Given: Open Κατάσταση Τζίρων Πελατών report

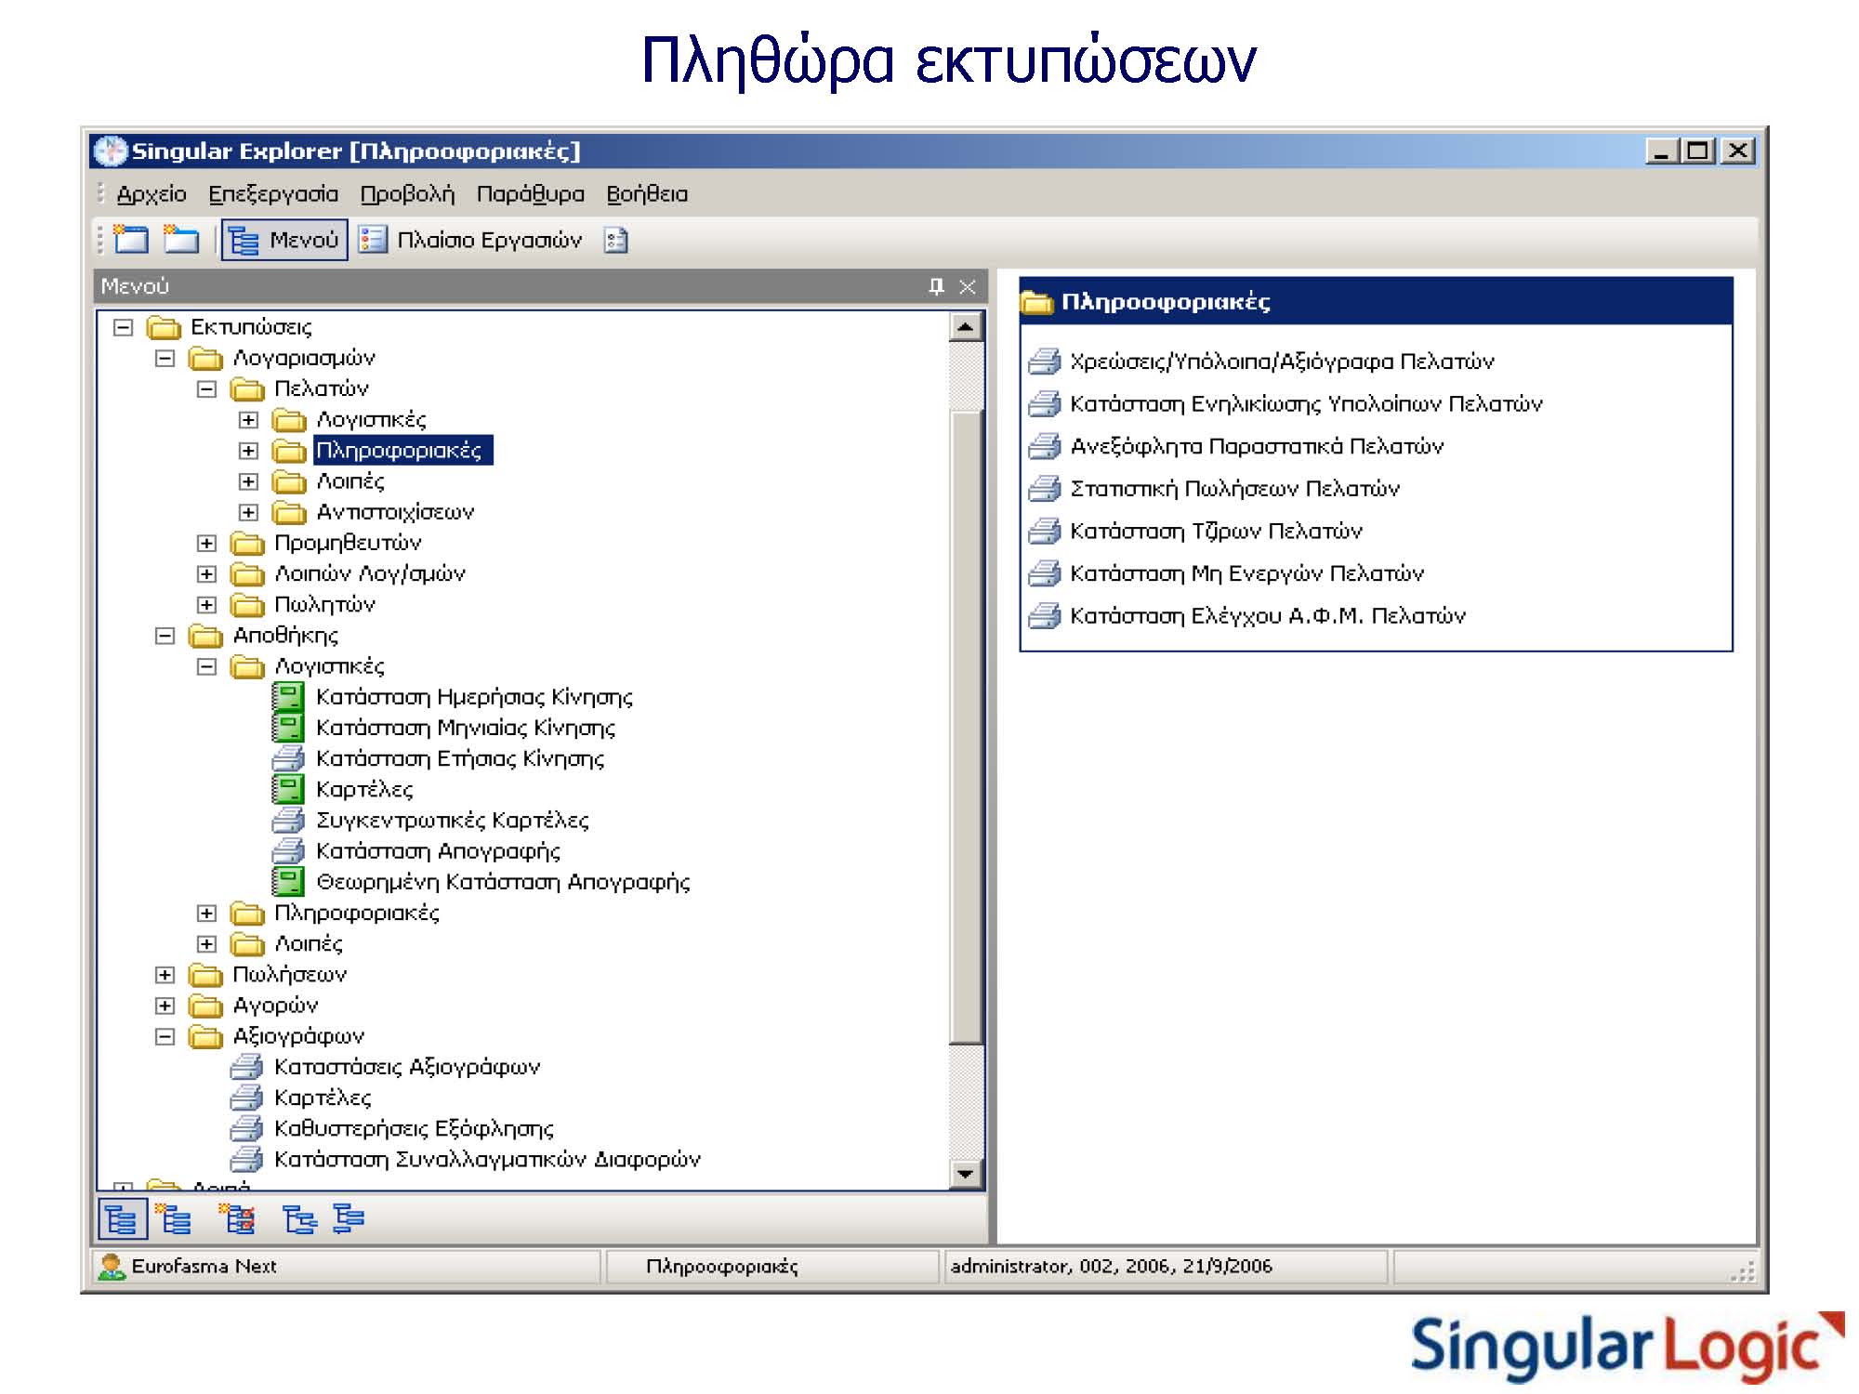Looking at the screenshot, I should [1216, 531].
